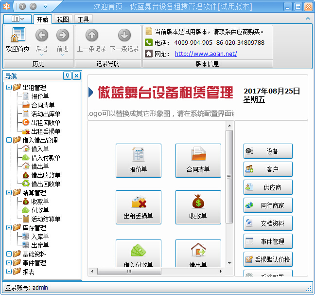Click the 设备 equipment button
This screenshot has height=295, width=315.
pos(268,151)
